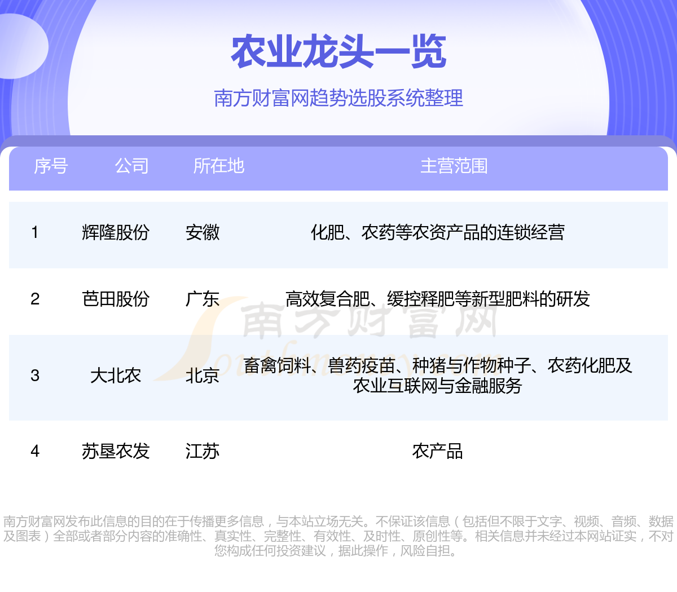Click the location cell 北京
The width and height of the screenshot is (677, 592).
click(203, 375)
